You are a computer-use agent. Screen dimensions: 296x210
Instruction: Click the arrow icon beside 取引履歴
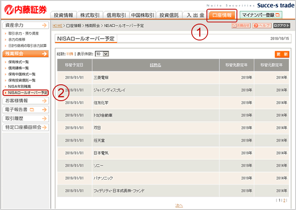click(x=42, y=118)
